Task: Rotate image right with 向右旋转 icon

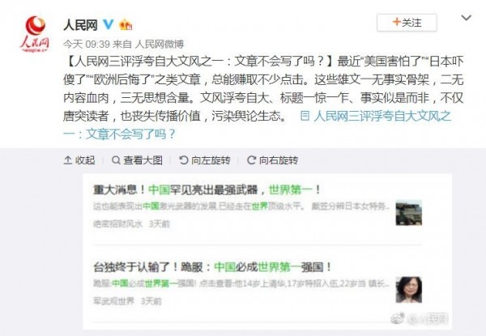Action: click(x=251, y=160)
